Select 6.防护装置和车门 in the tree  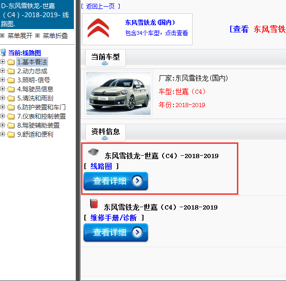tap(41, 107)
